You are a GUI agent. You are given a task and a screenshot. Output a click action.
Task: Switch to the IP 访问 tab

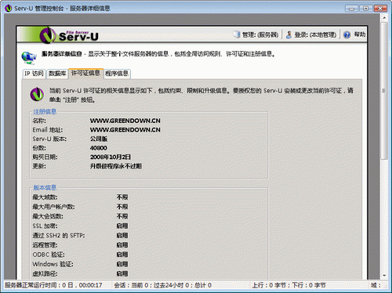[x=34, y=74]
